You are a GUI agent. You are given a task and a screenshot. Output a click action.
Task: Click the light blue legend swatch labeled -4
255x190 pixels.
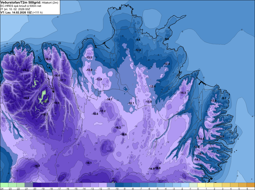pyautogui.click(x=169, y=185)
